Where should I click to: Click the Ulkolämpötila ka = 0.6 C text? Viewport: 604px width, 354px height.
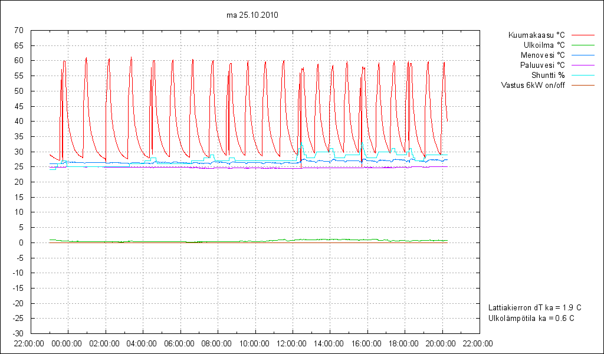pyautogui.click(x=531, y=319)
